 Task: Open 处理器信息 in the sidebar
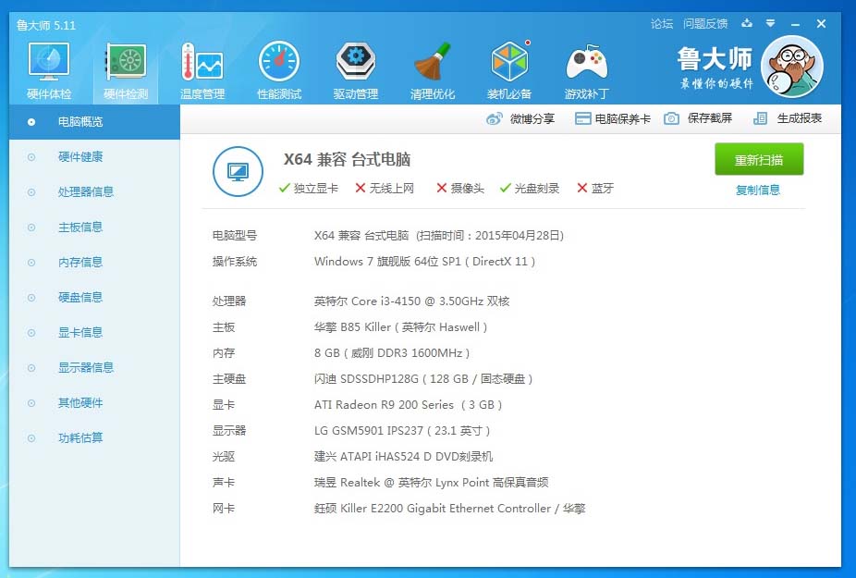94,191
